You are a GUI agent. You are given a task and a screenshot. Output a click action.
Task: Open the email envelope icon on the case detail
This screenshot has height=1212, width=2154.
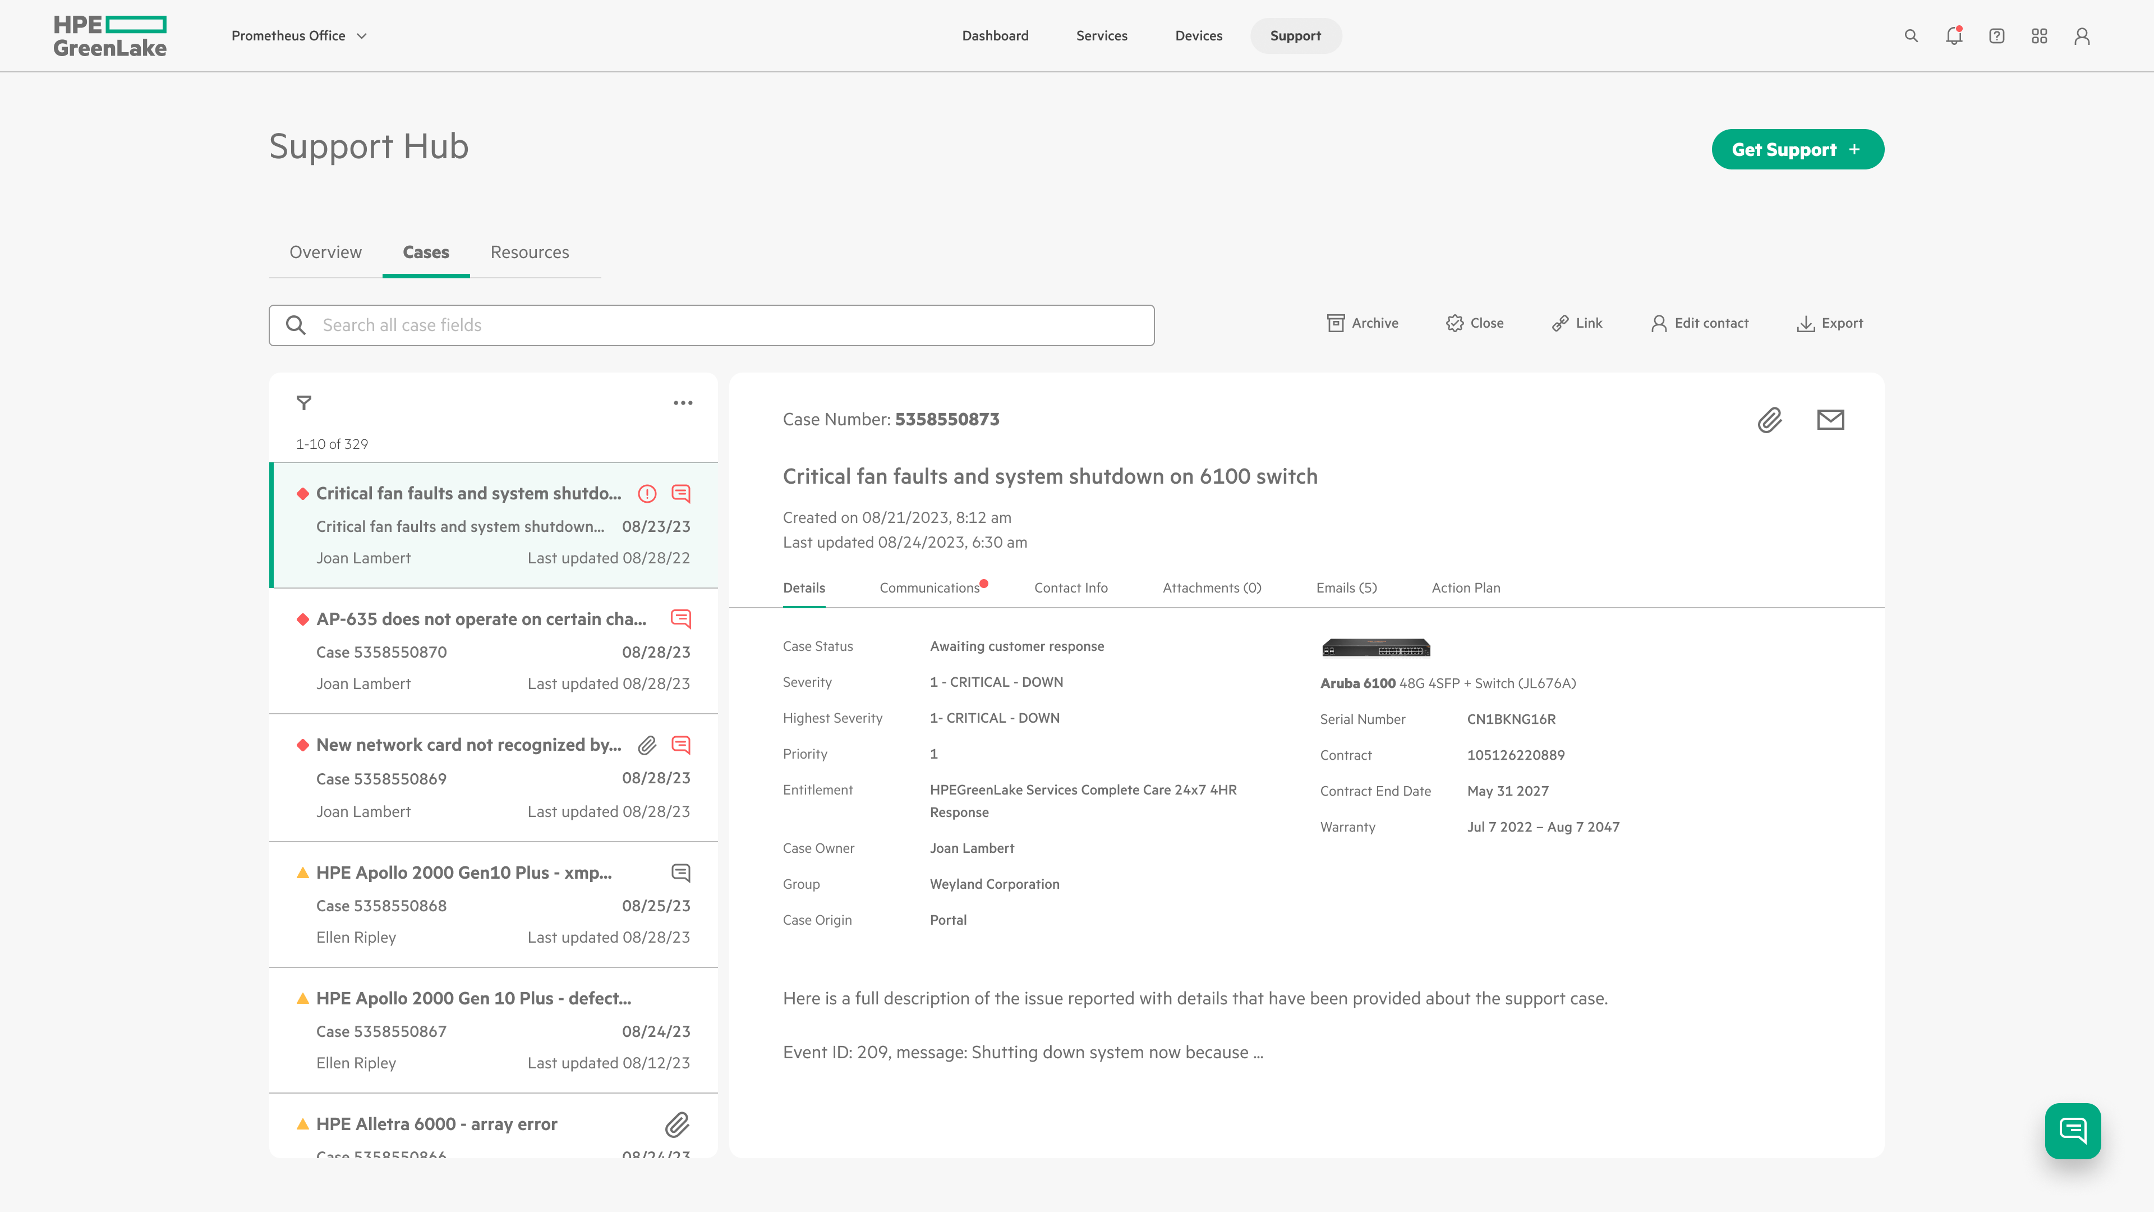[x=1830, y=421]
